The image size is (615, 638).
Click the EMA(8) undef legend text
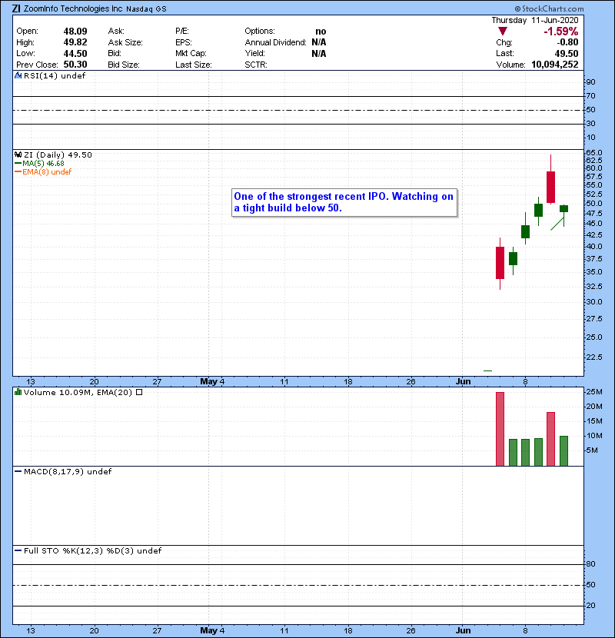click(47, 172)
